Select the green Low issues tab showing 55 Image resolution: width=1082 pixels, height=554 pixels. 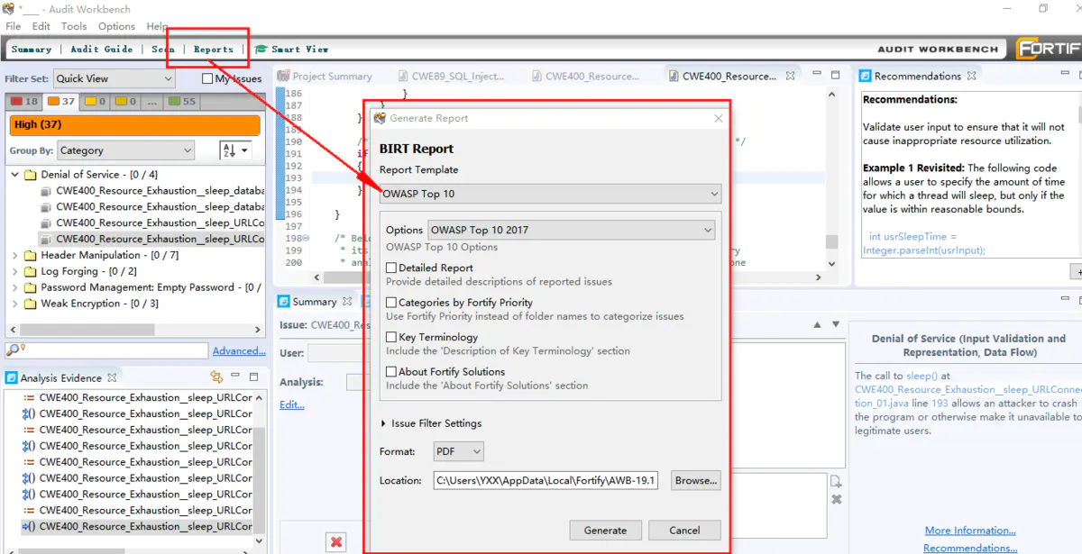[x=183, y=102]
